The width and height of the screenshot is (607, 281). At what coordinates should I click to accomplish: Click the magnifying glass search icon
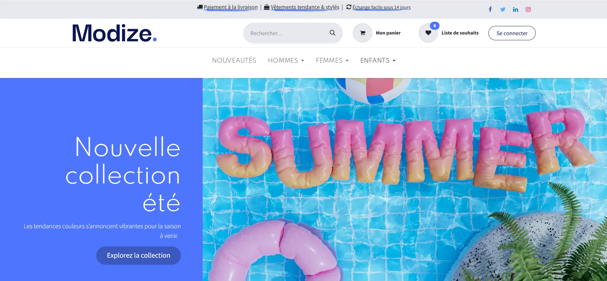coord(332,33)
